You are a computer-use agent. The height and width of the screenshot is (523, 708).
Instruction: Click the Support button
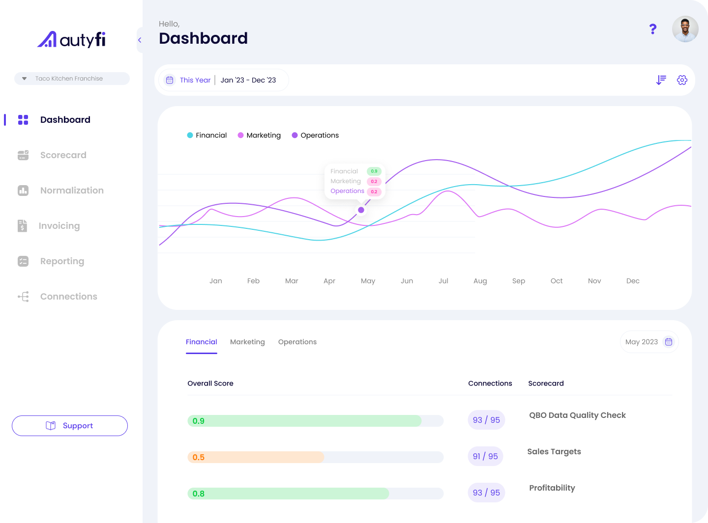[x=69, y=426]
